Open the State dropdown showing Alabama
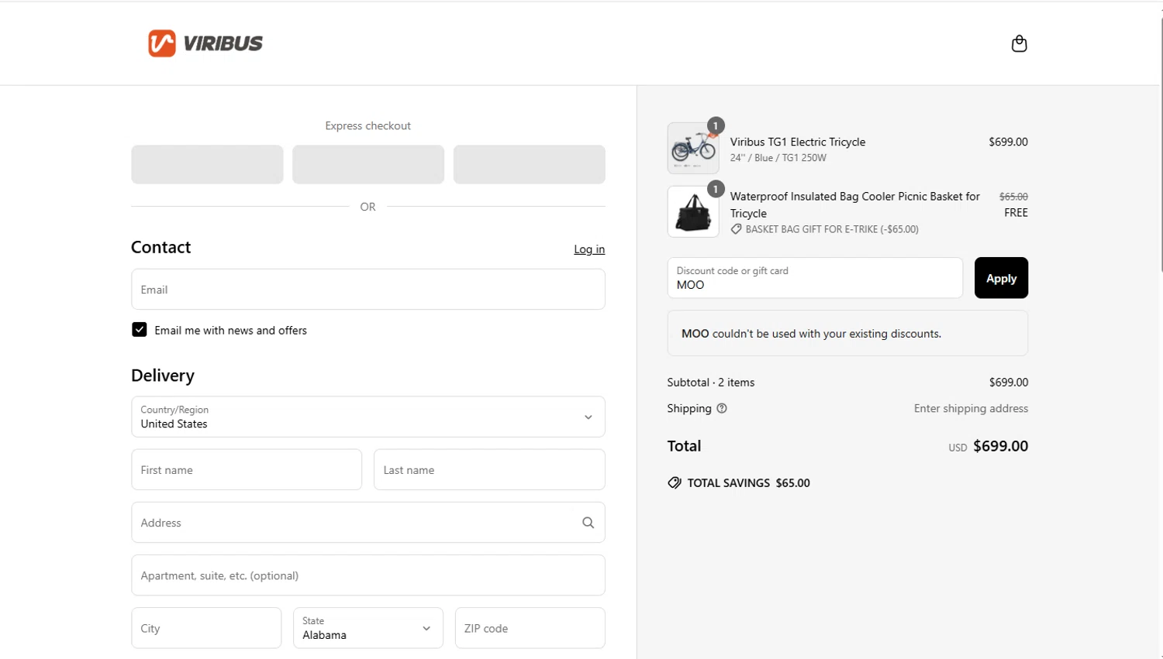Image resolution: width=1163 pixels, height=659 pixels. (x=368, y=628)
